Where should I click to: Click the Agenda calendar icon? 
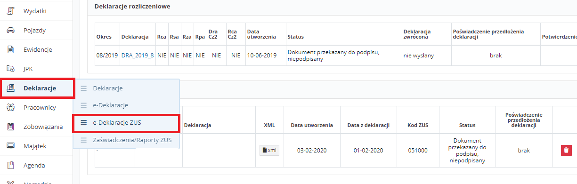pyautogui.click(x=10, y=165)
